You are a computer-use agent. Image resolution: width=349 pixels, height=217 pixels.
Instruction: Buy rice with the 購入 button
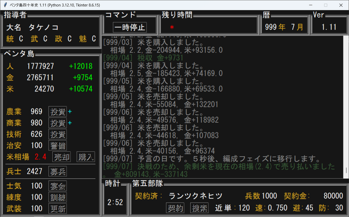85,157
